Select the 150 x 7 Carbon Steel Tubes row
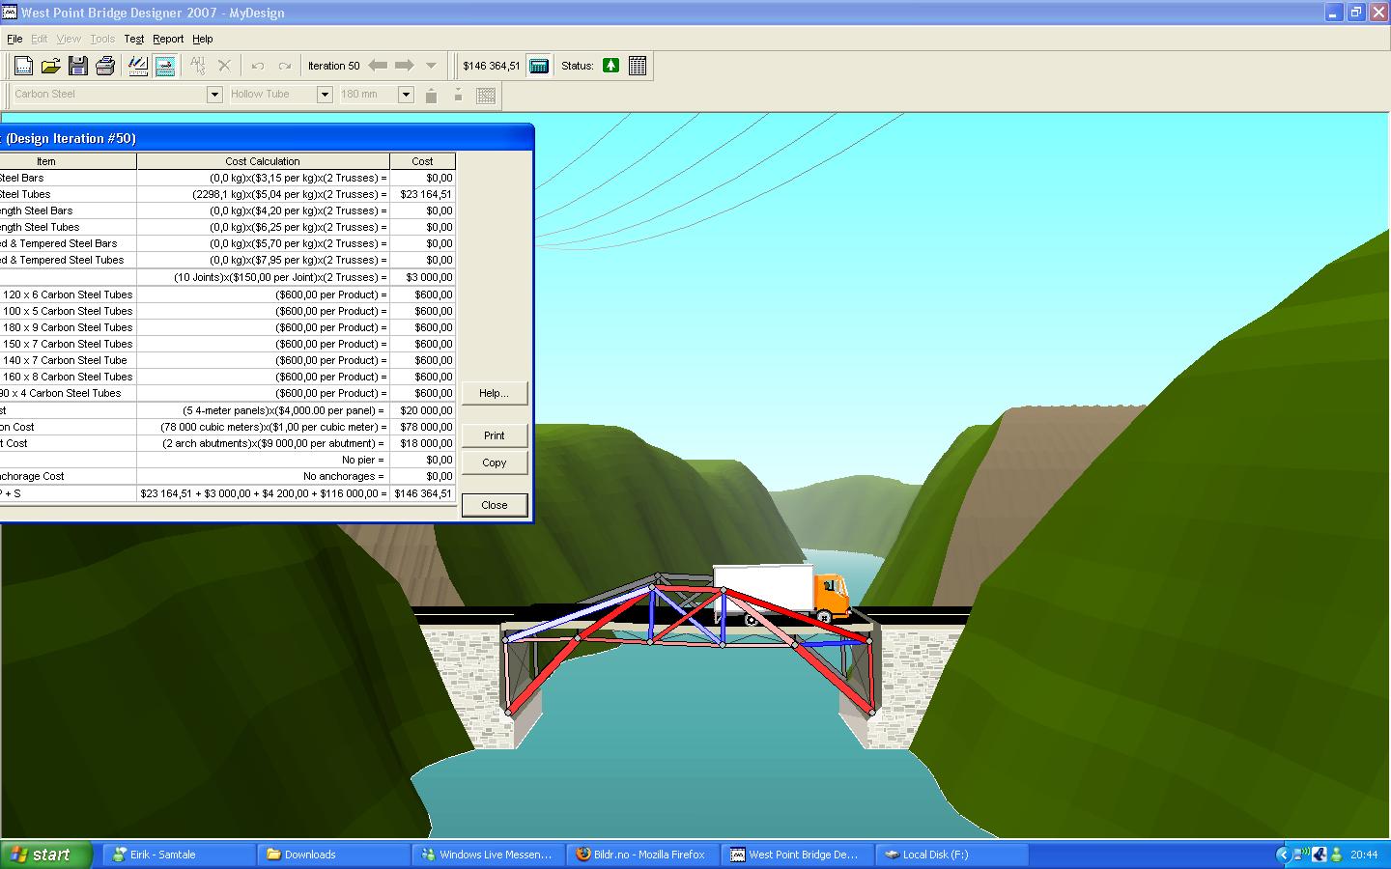The image size is (1391, 869). pos(227,344)
